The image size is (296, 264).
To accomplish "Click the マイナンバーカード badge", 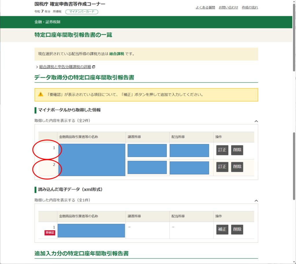I will click(82, 12).
